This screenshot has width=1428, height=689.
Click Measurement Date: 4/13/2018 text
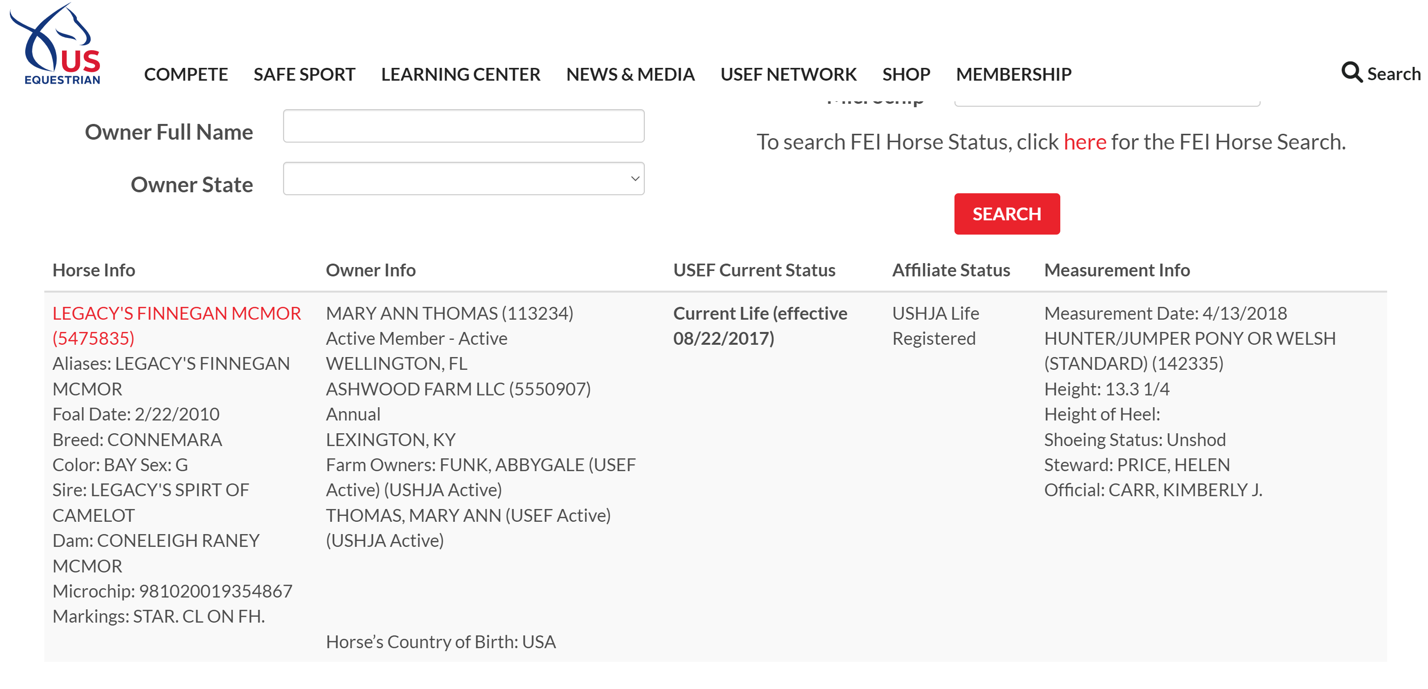pyautogui.click(x=1165, y=313)
